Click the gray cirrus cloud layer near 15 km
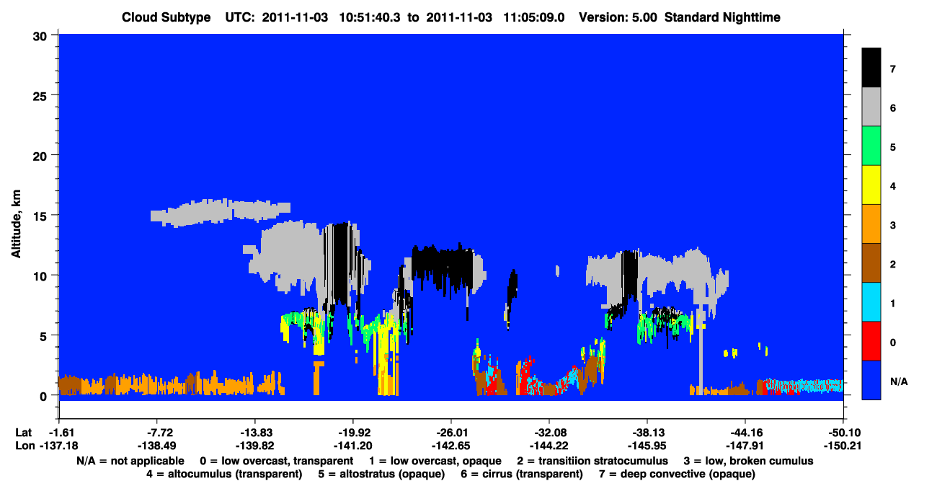 (x=220, y=213)
